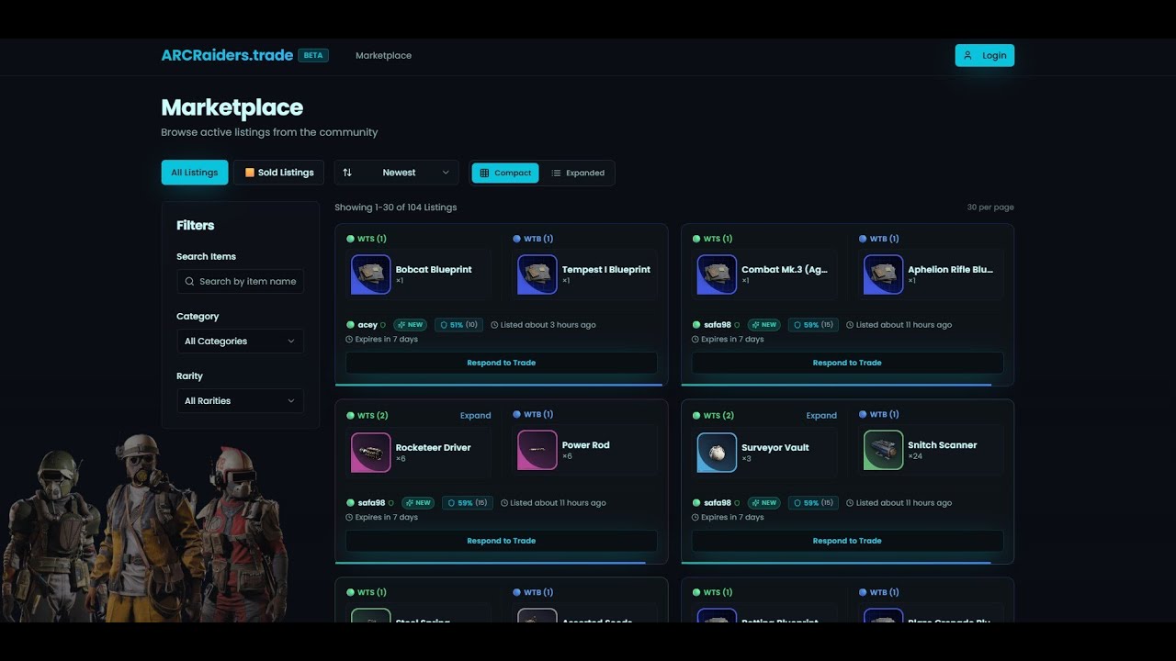
Task: Expand the Rocketeer Driver WTS listing
Action: [475, 416]
